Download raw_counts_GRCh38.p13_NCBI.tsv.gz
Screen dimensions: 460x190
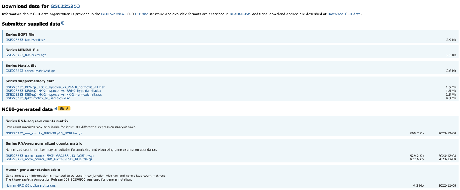click(x=44, y=133)
